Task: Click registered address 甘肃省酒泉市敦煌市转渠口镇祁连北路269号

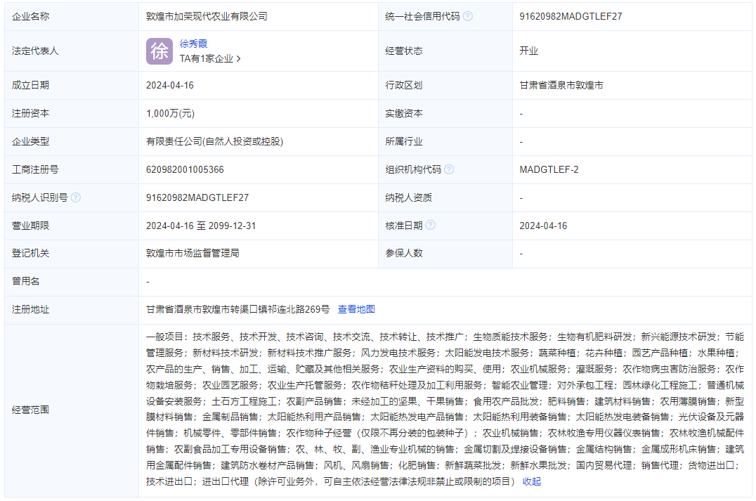Action: click(237, 309)
